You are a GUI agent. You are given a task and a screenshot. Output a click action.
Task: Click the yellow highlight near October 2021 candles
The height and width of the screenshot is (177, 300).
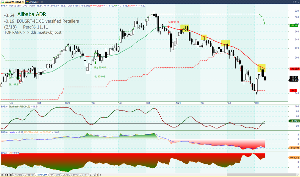coord(261,68)
